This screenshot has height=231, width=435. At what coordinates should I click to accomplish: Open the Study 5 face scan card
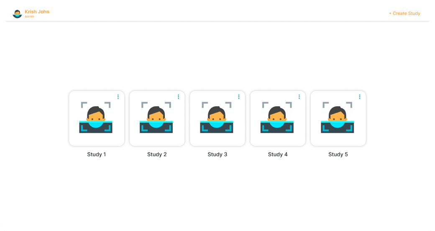(x=338, y=118)
